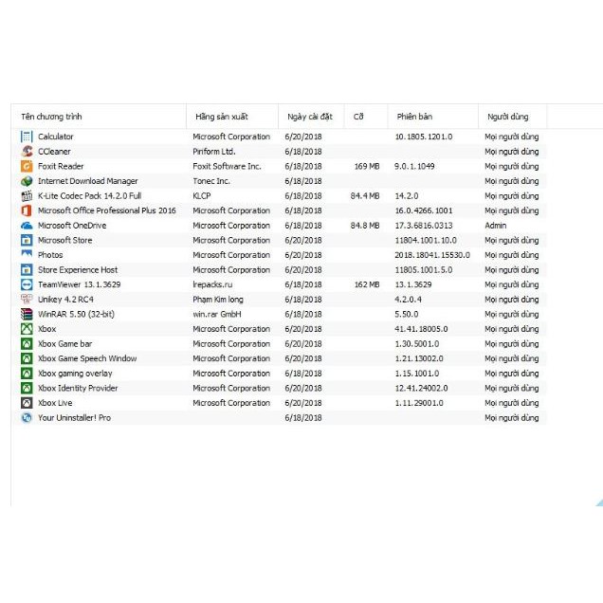Click the WinRAR books icon

point(27,314)
